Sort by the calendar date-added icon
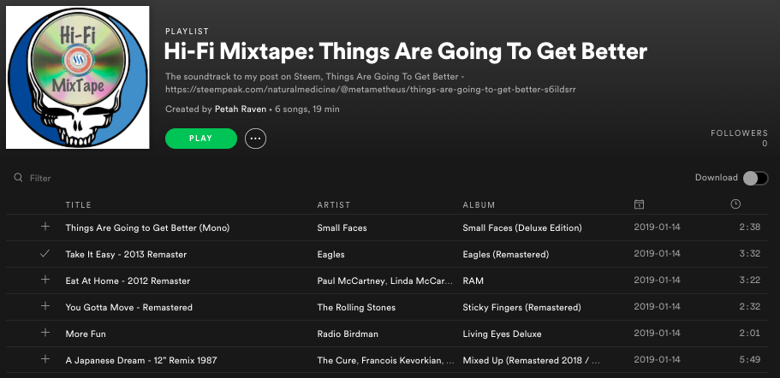 click(x=640, y=204)
